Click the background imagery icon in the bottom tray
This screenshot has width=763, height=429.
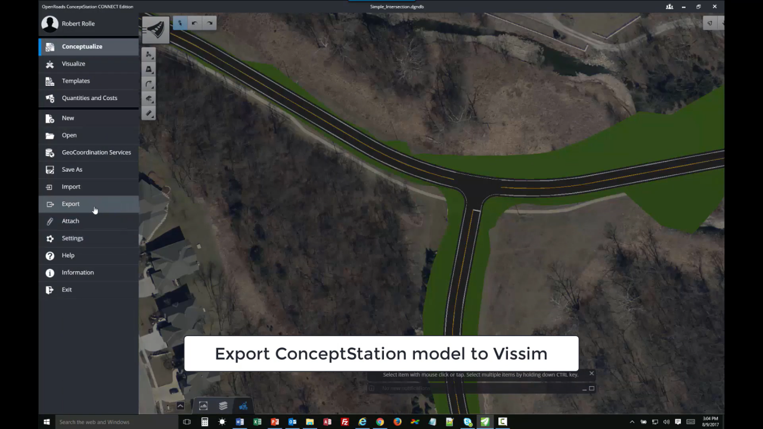pyautogui.click(x=203, y=406)
